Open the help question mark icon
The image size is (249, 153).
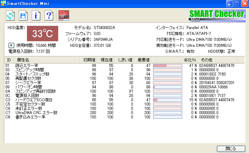click(x=49, y=15)
